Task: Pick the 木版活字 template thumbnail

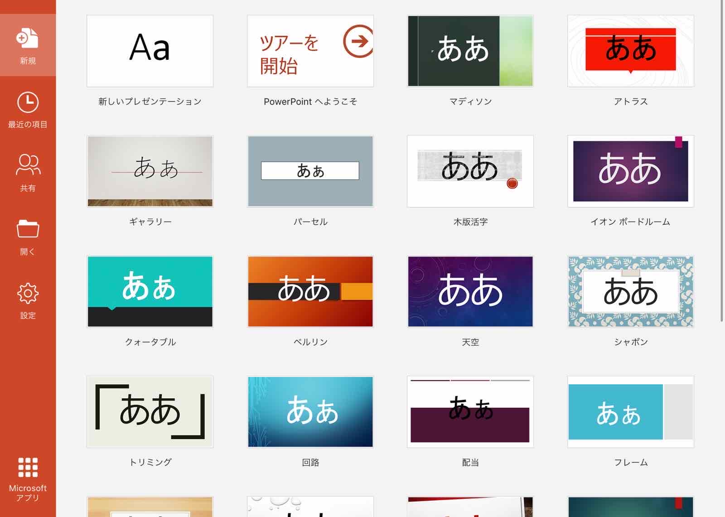Action: 470,171
